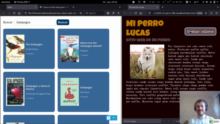Open a new tab in the left window

pos(73,7)
